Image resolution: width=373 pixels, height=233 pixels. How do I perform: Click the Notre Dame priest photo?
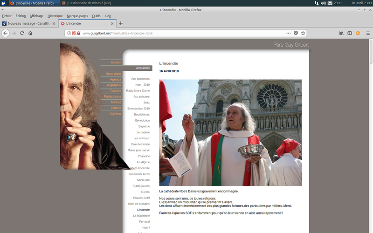(x=230, y=132)
